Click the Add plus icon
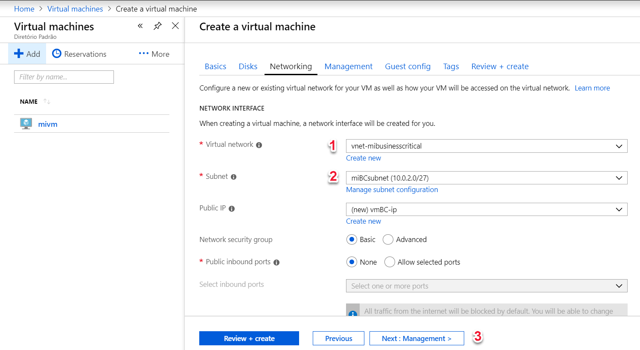The height and width of the screenshot is (350, 640). click(19, 54)
